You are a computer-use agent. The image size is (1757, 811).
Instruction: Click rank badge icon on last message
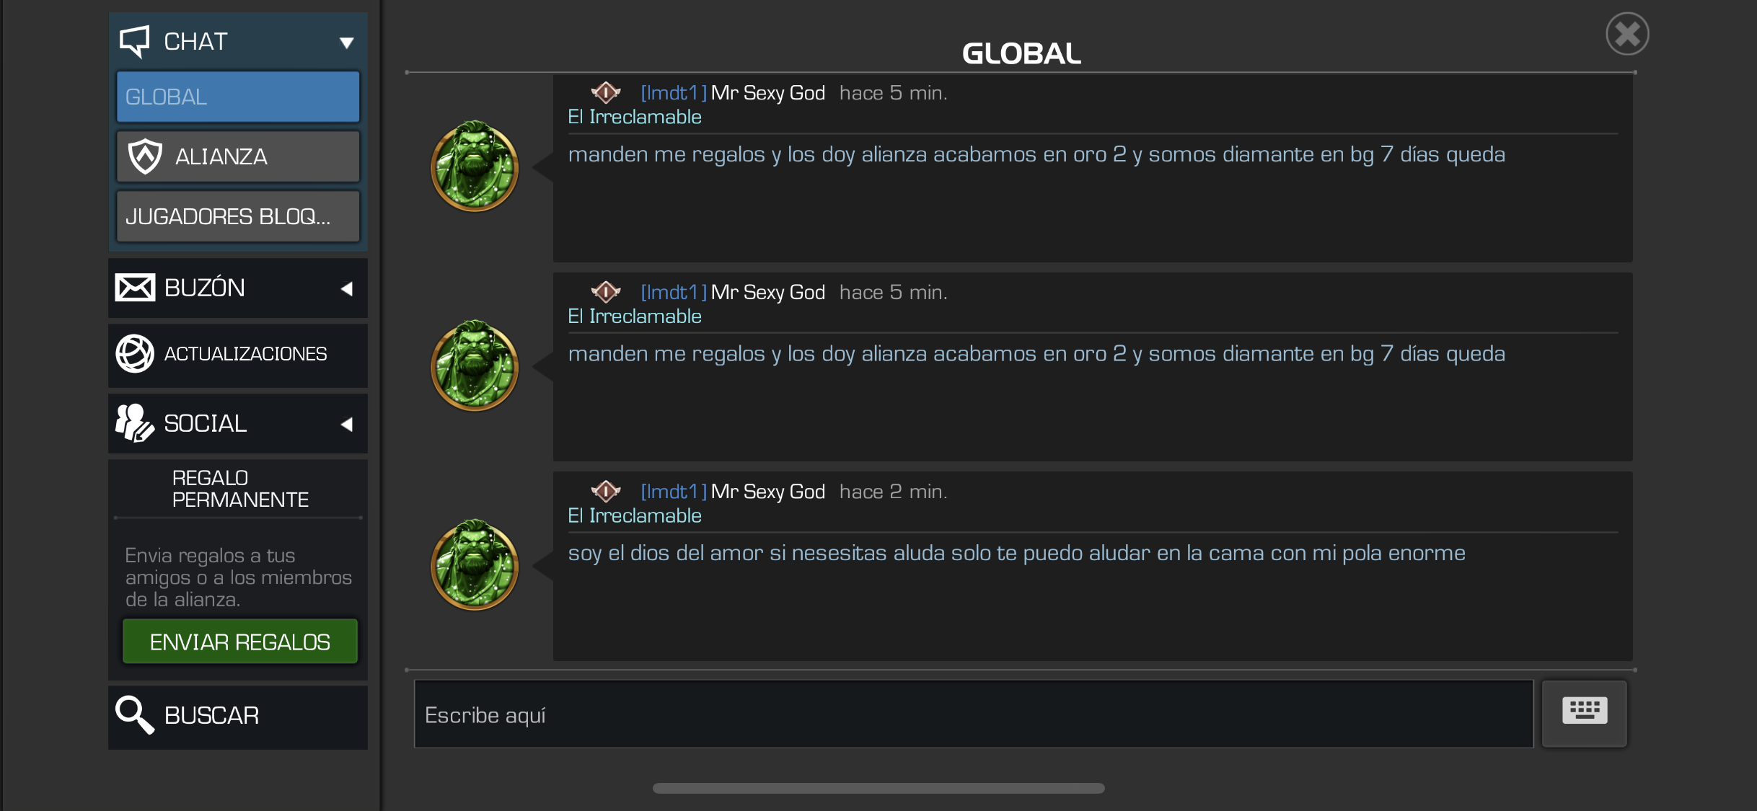(606, 491)
